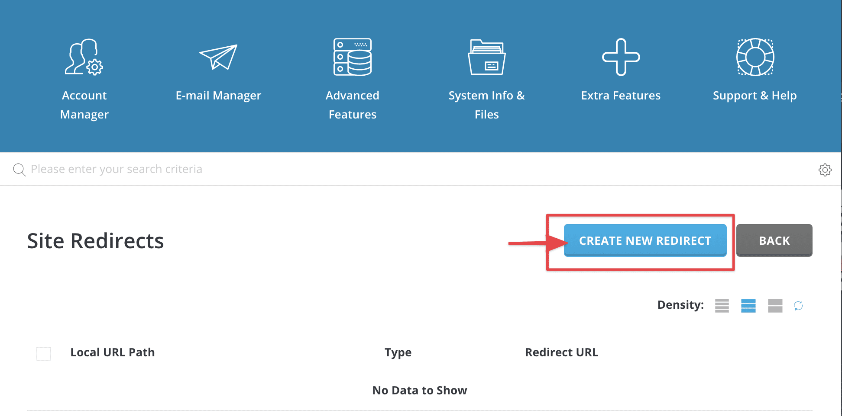Select Advanced Features

352,78
